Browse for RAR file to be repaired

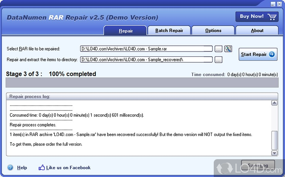[x=218, y=49]
